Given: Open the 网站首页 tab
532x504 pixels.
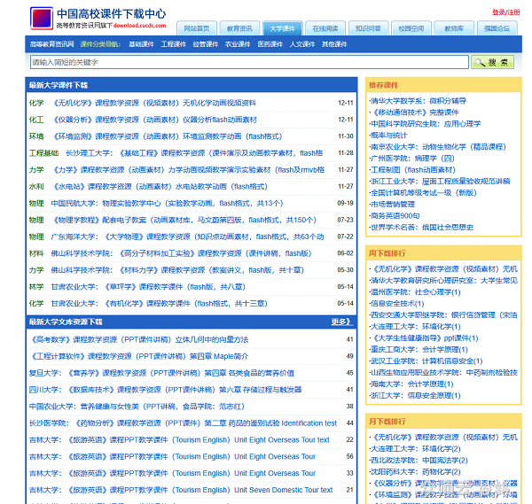Looking at the screenshot, I should [196, 28].
